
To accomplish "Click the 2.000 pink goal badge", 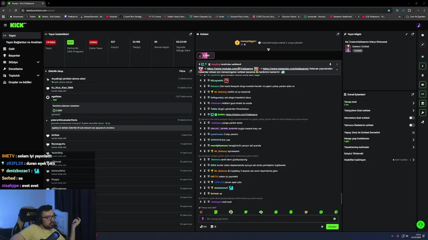I will click(205, 55).
